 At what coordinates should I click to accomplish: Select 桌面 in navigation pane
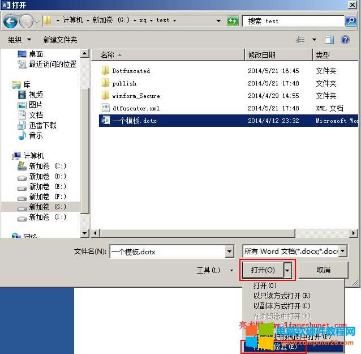pyautogui.click(x=31, y=54)
